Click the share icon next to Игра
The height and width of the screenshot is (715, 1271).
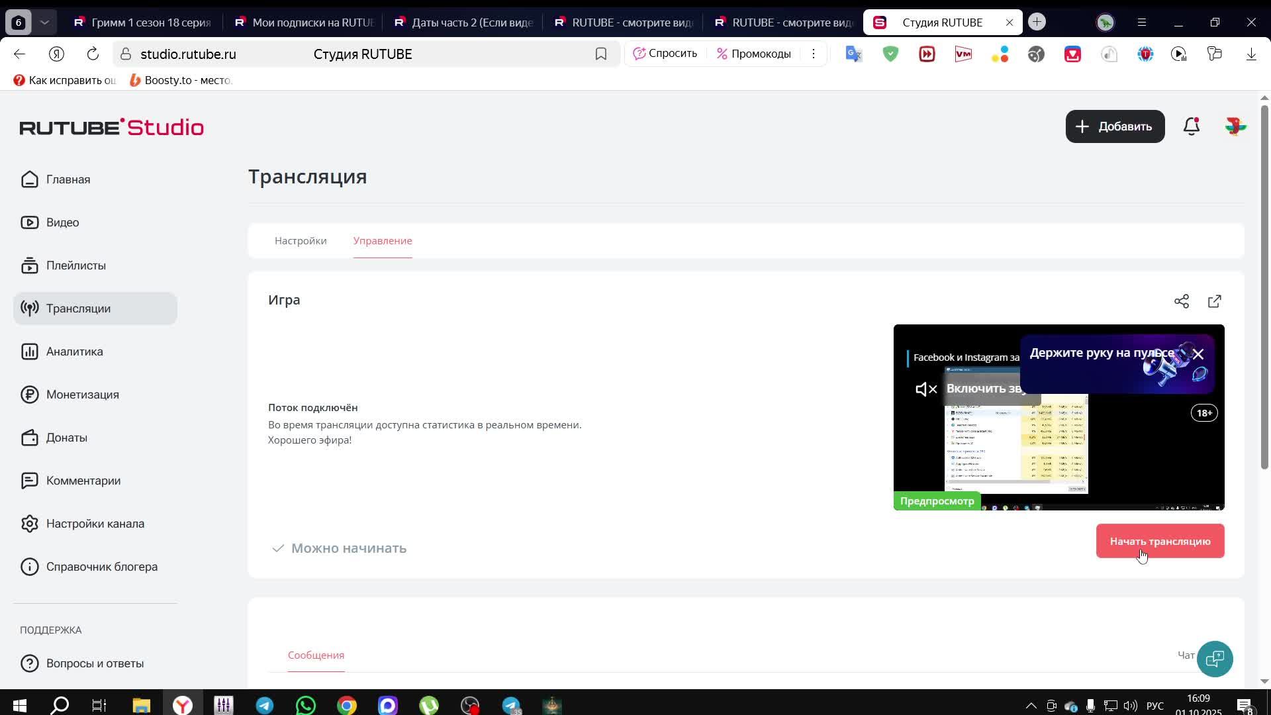[1182, 302]
